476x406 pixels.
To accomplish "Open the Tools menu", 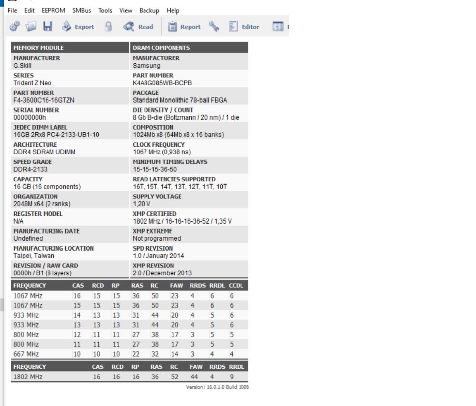I will pos(105,10).
